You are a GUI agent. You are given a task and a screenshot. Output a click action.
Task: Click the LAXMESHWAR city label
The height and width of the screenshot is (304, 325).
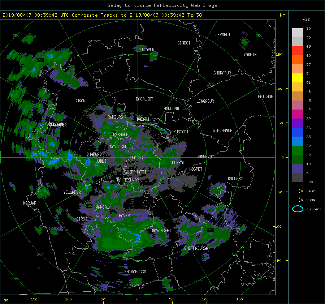tap(128, 180)
